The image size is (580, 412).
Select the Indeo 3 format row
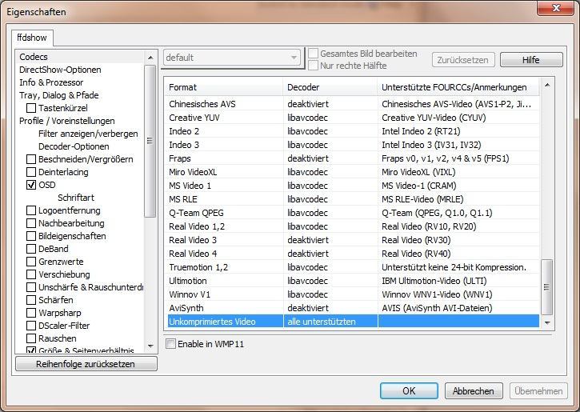pyautogui.click(x=352, y=145)
